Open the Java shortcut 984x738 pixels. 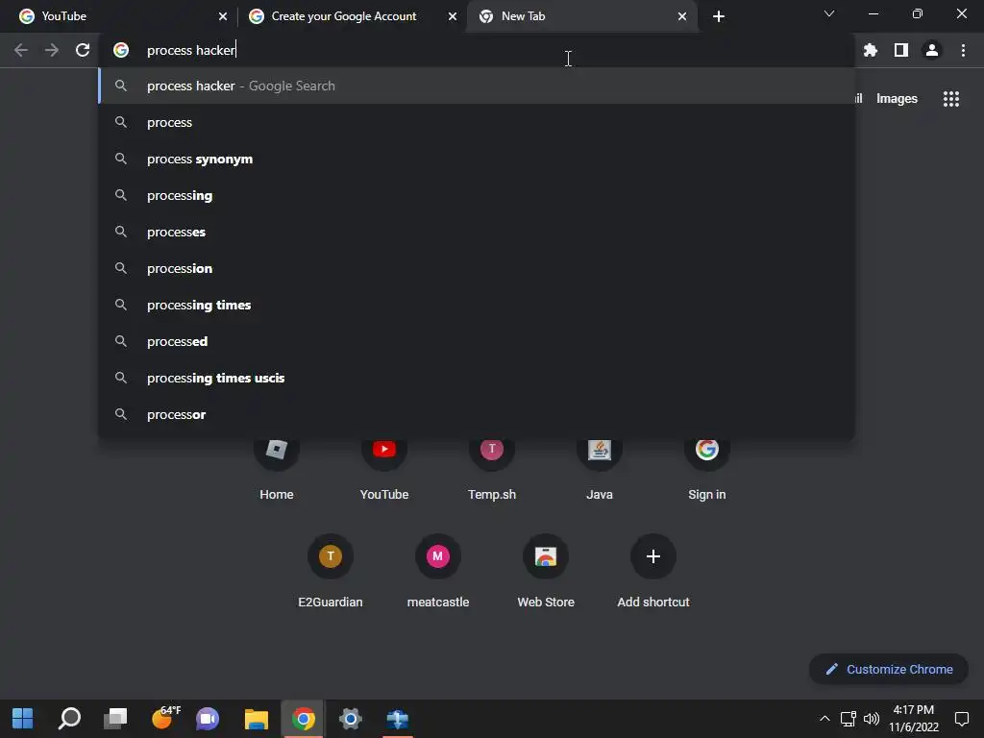600,468
